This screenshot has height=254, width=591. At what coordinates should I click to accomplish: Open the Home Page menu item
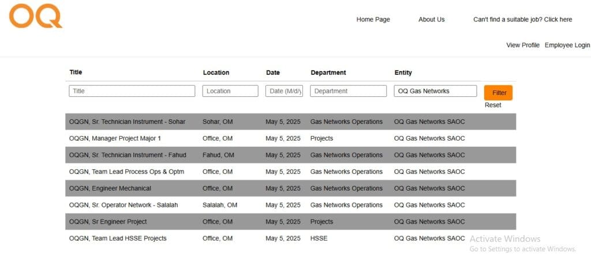point(373,20)
